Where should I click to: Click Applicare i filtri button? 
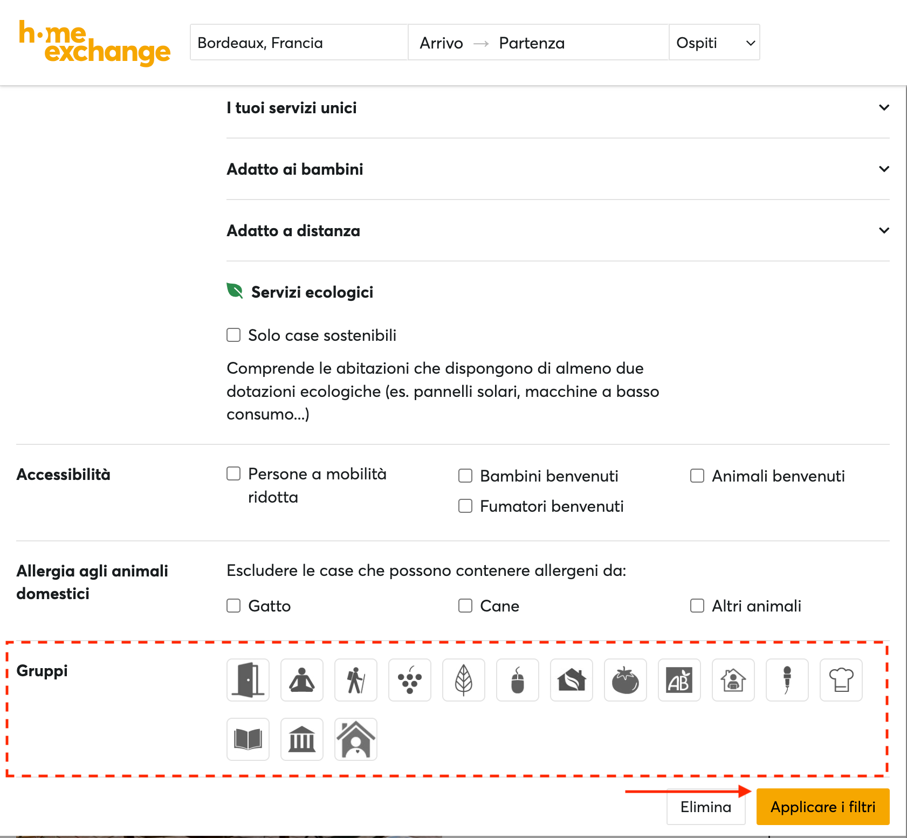tap(822, 807)
